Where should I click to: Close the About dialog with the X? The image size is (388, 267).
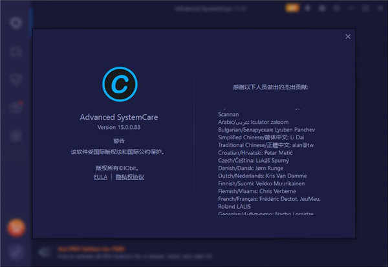pos(348,37)
